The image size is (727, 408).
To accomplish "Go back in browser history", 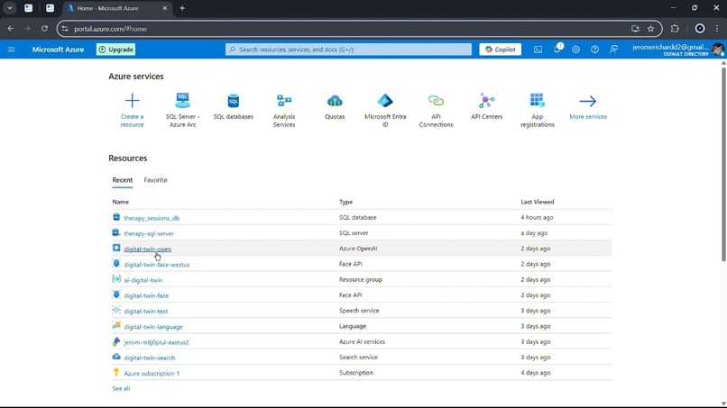I will point(10,29).
